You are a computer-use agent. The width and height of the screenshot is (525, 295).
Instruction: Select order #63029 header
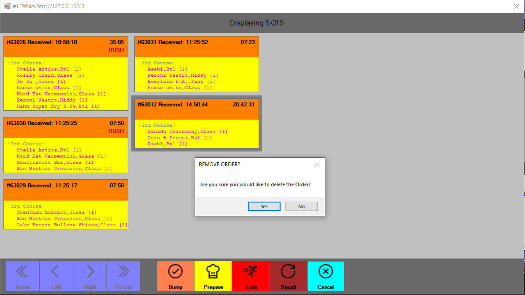pyautogui.click(x=65, y=190)
